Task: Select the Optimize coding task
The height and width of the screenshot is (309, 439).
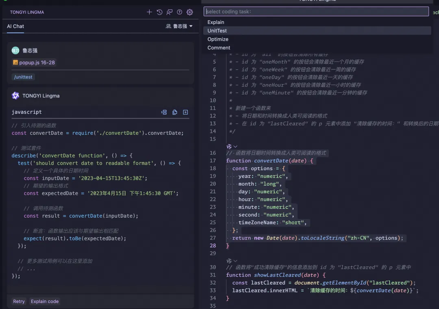Action: coord(317,39)
